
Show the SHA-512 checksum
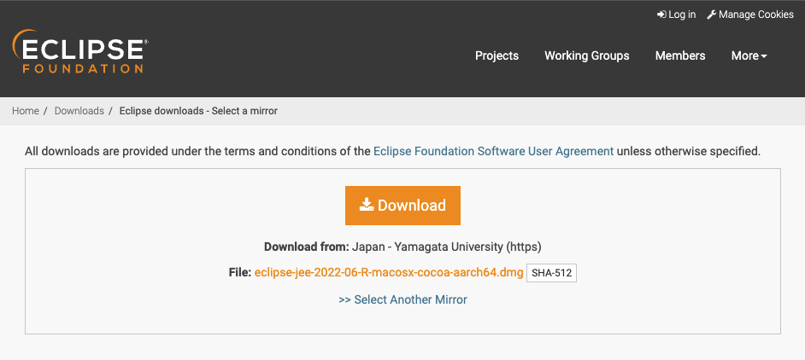(x=551, y=273)
